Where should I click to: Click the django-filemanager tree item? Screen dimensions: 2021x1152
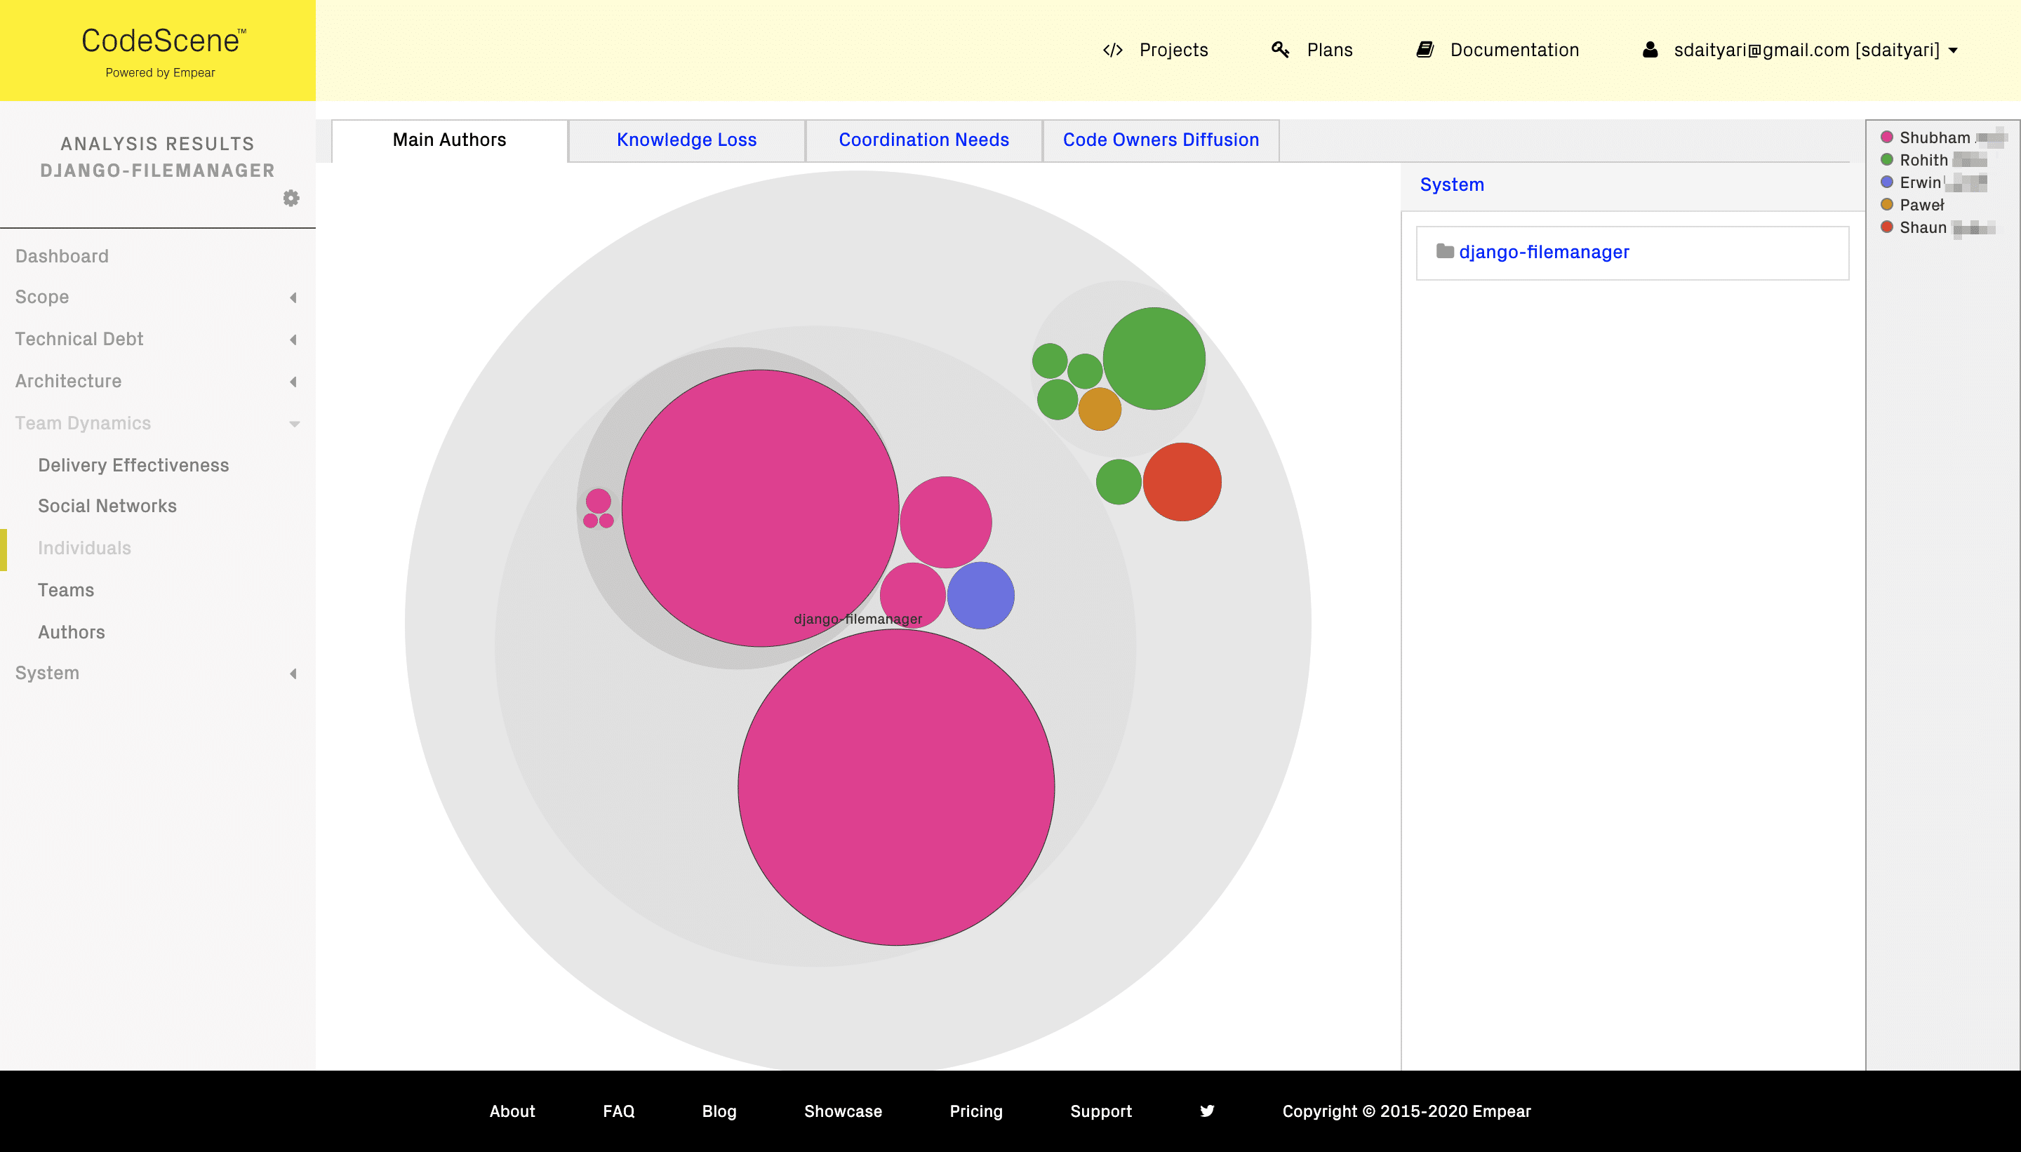click(1545, 251)
